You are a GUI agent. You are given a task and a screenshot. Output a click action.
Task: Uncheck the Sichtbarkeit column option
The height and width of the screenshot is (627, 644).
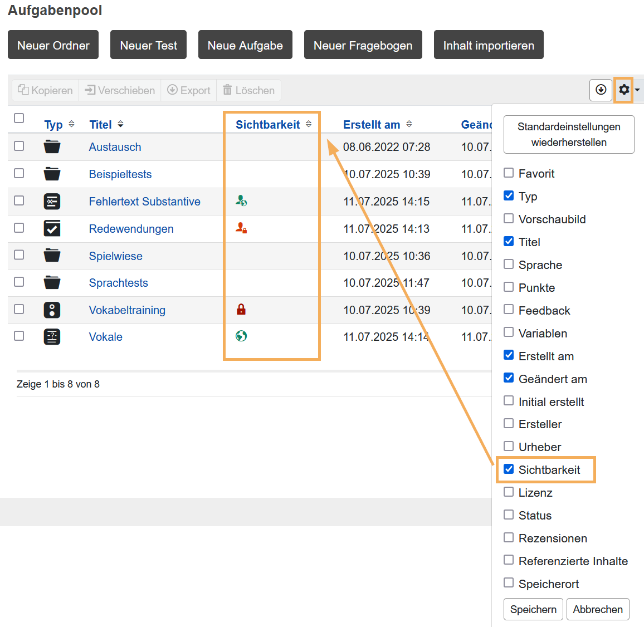click(509, 469)
